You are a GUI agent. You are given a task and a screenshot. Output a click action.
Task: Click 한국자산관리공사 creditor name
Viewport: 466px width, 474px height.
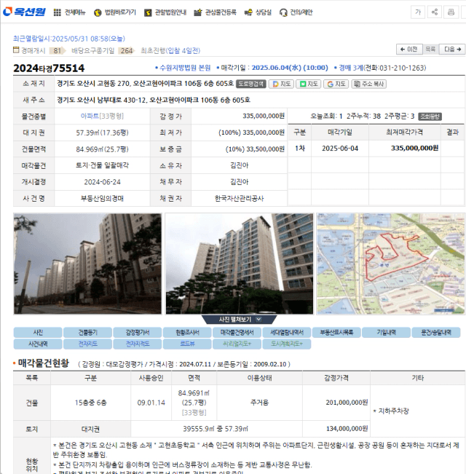point(240,198)
